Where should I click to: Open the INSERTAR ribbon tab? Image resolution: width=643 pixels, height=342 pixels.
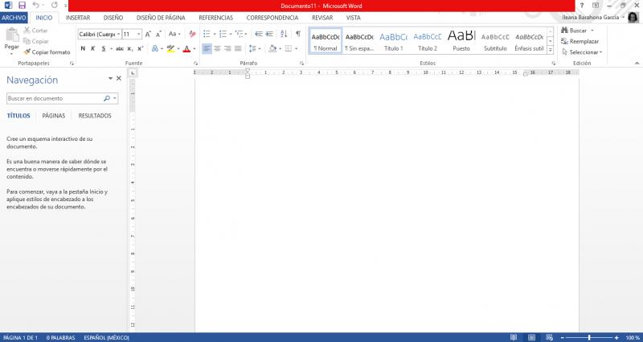coord(78,17)
